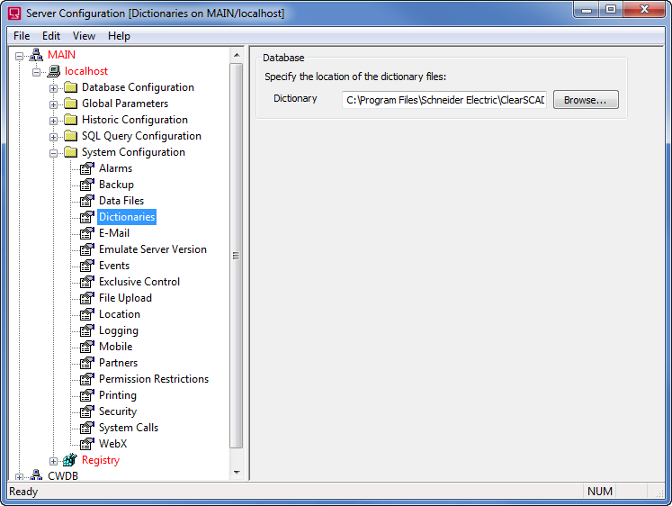The image size is (672, 506).
Task: Click the Registry node icon
Action: pyautogui.click(x=70, y=460)
